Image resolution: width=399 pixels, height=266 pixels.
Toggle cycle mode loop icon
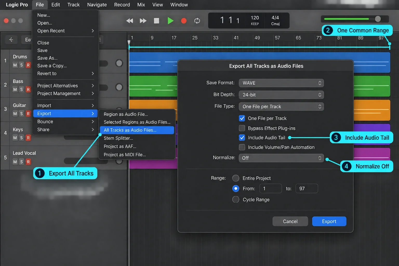point(197,21)
